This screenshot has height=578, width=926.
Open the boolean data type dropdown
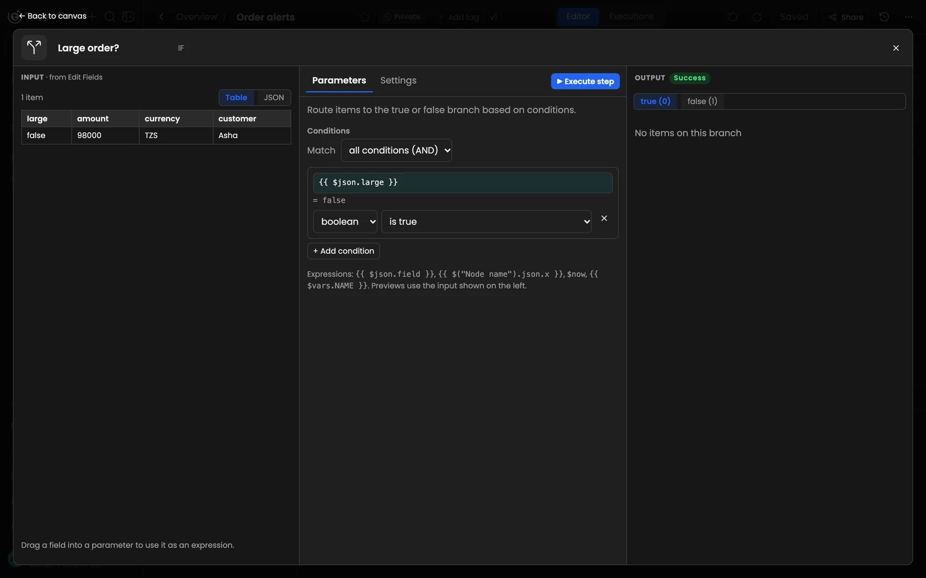pos(345,221)
